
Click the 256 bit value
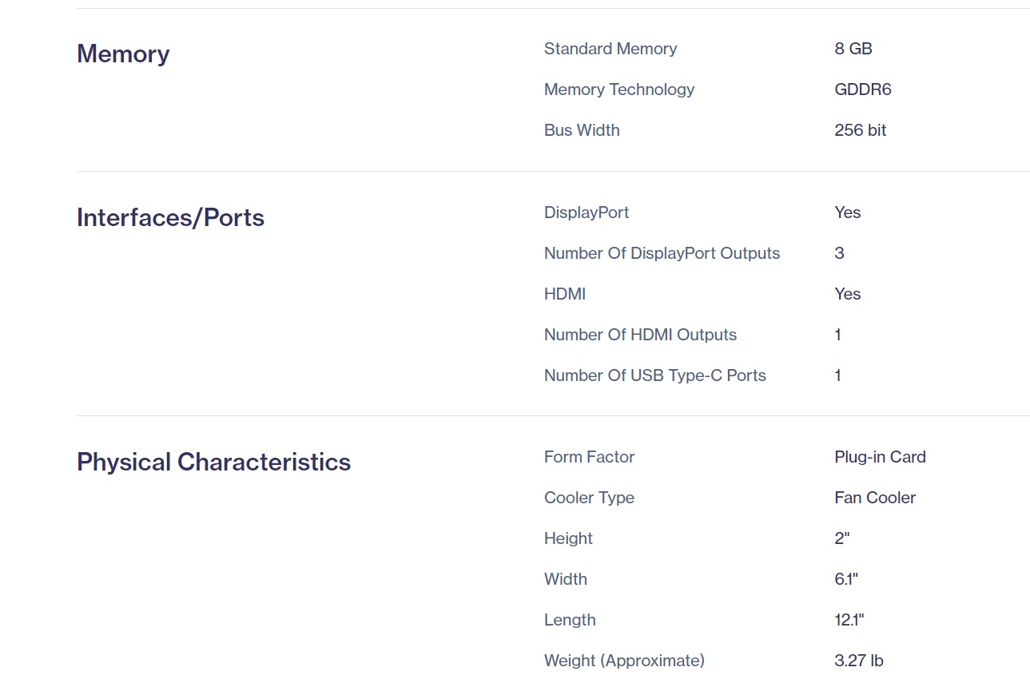click(860, 130)
